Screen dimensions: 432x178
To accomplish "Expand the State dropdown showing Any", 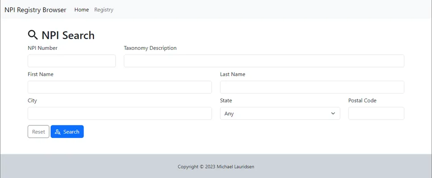I will click(280, 113).
